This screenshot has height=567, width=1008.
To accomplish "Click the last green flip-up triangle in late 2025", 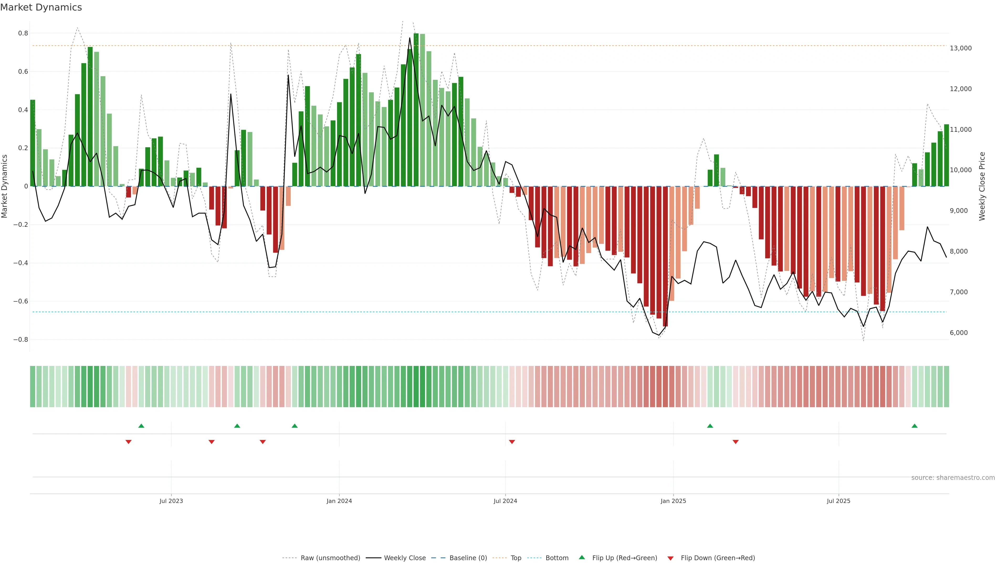I will pyautogui.click(x=915, y=426).
